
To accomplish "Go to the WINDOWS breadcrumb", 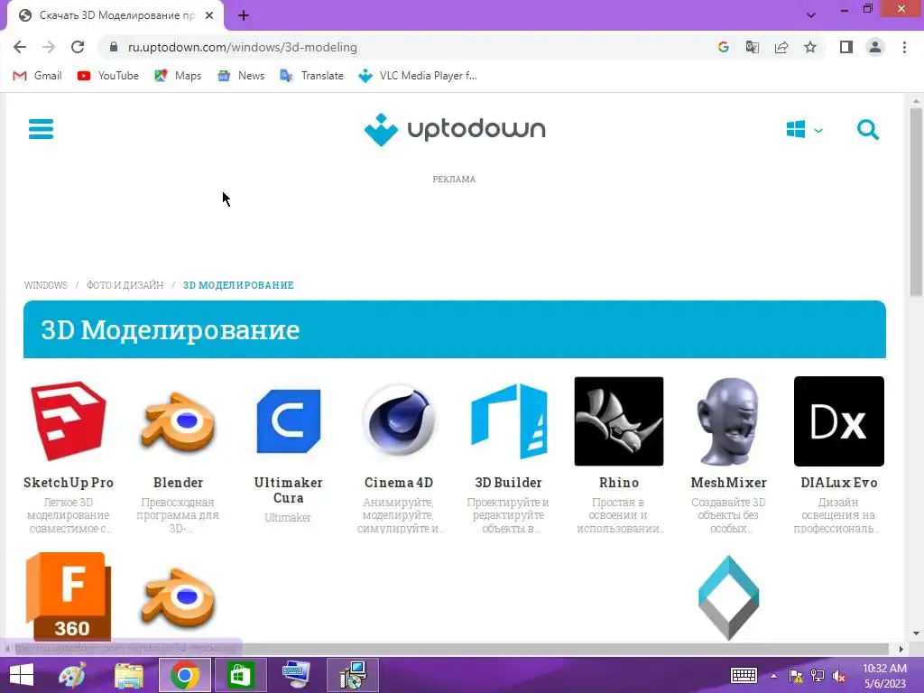I will (45, 285).
